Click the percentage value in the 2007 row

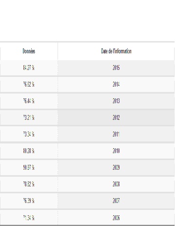point(29,201)
